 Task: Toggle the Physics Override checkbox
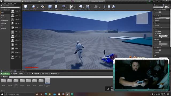pyautogui.click(x=160, y=42)
